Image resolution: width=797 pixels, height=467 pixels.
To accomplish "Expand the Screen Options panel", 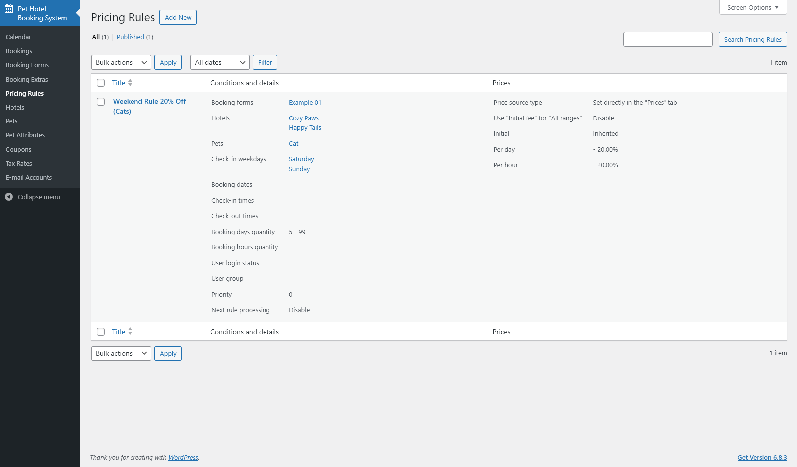I will click(x=753, y=7).
